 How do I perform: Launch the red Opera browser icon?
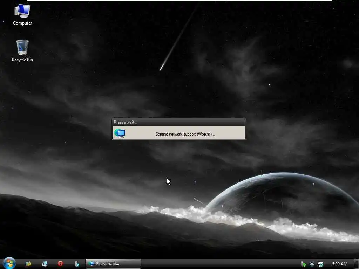[60, 264]
